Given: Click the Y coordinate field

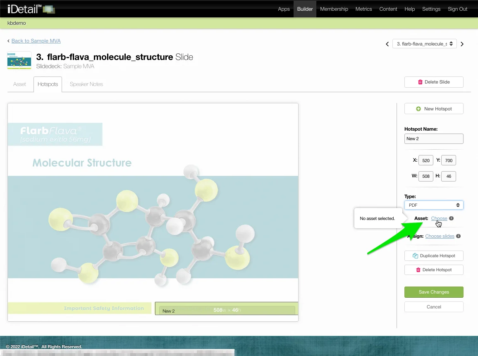Looking at the screenshot, I should [448, 160].
